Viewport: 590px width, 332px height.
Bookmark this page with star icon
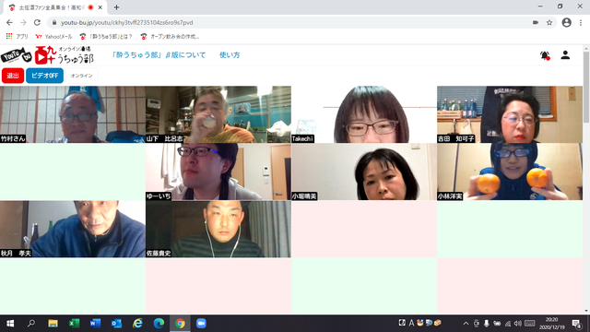pyautogui.click(x=549, y=22)
